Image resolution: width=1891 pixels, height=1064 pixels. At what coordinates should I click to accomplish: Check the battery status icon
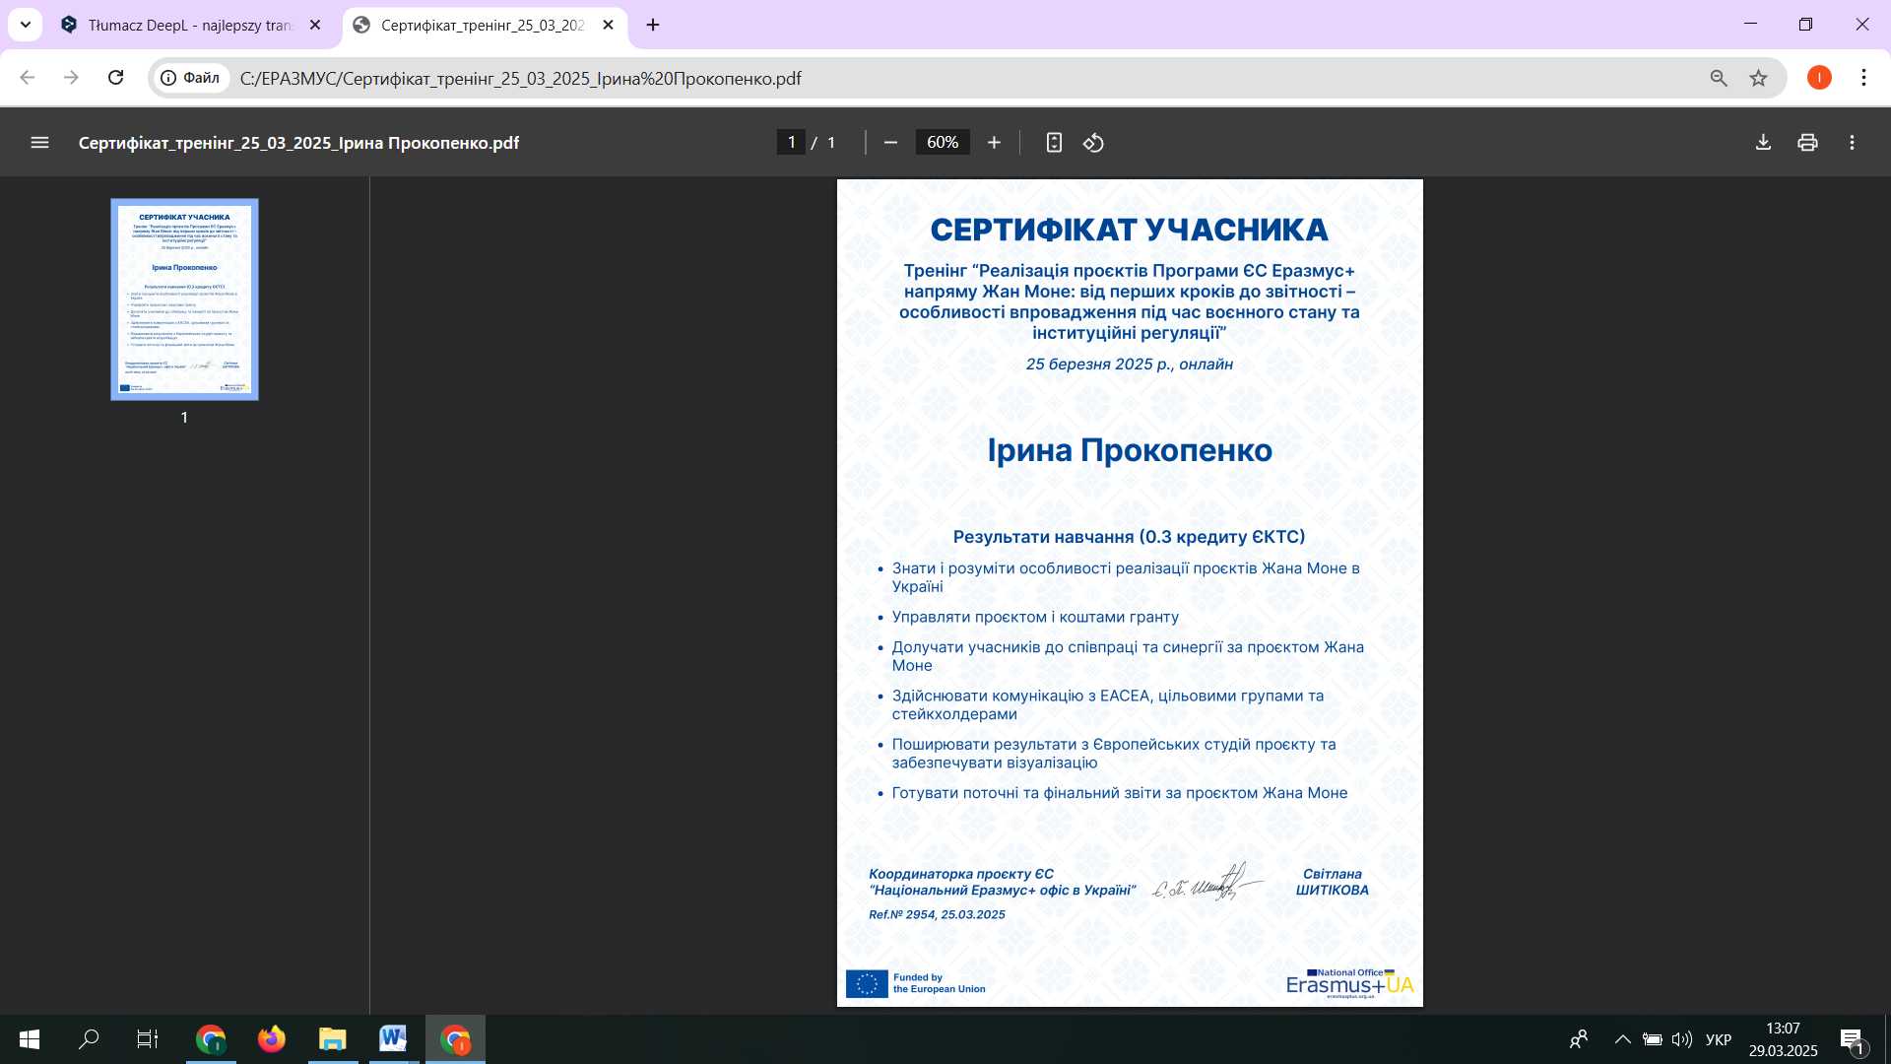1652,1039
